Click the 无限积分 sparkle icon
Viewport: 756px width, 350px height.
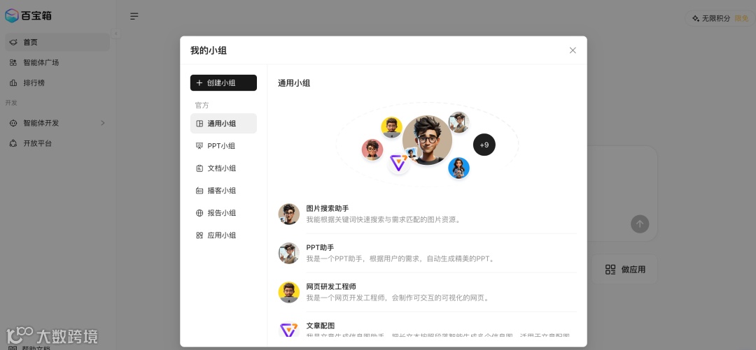click(695, 18)
